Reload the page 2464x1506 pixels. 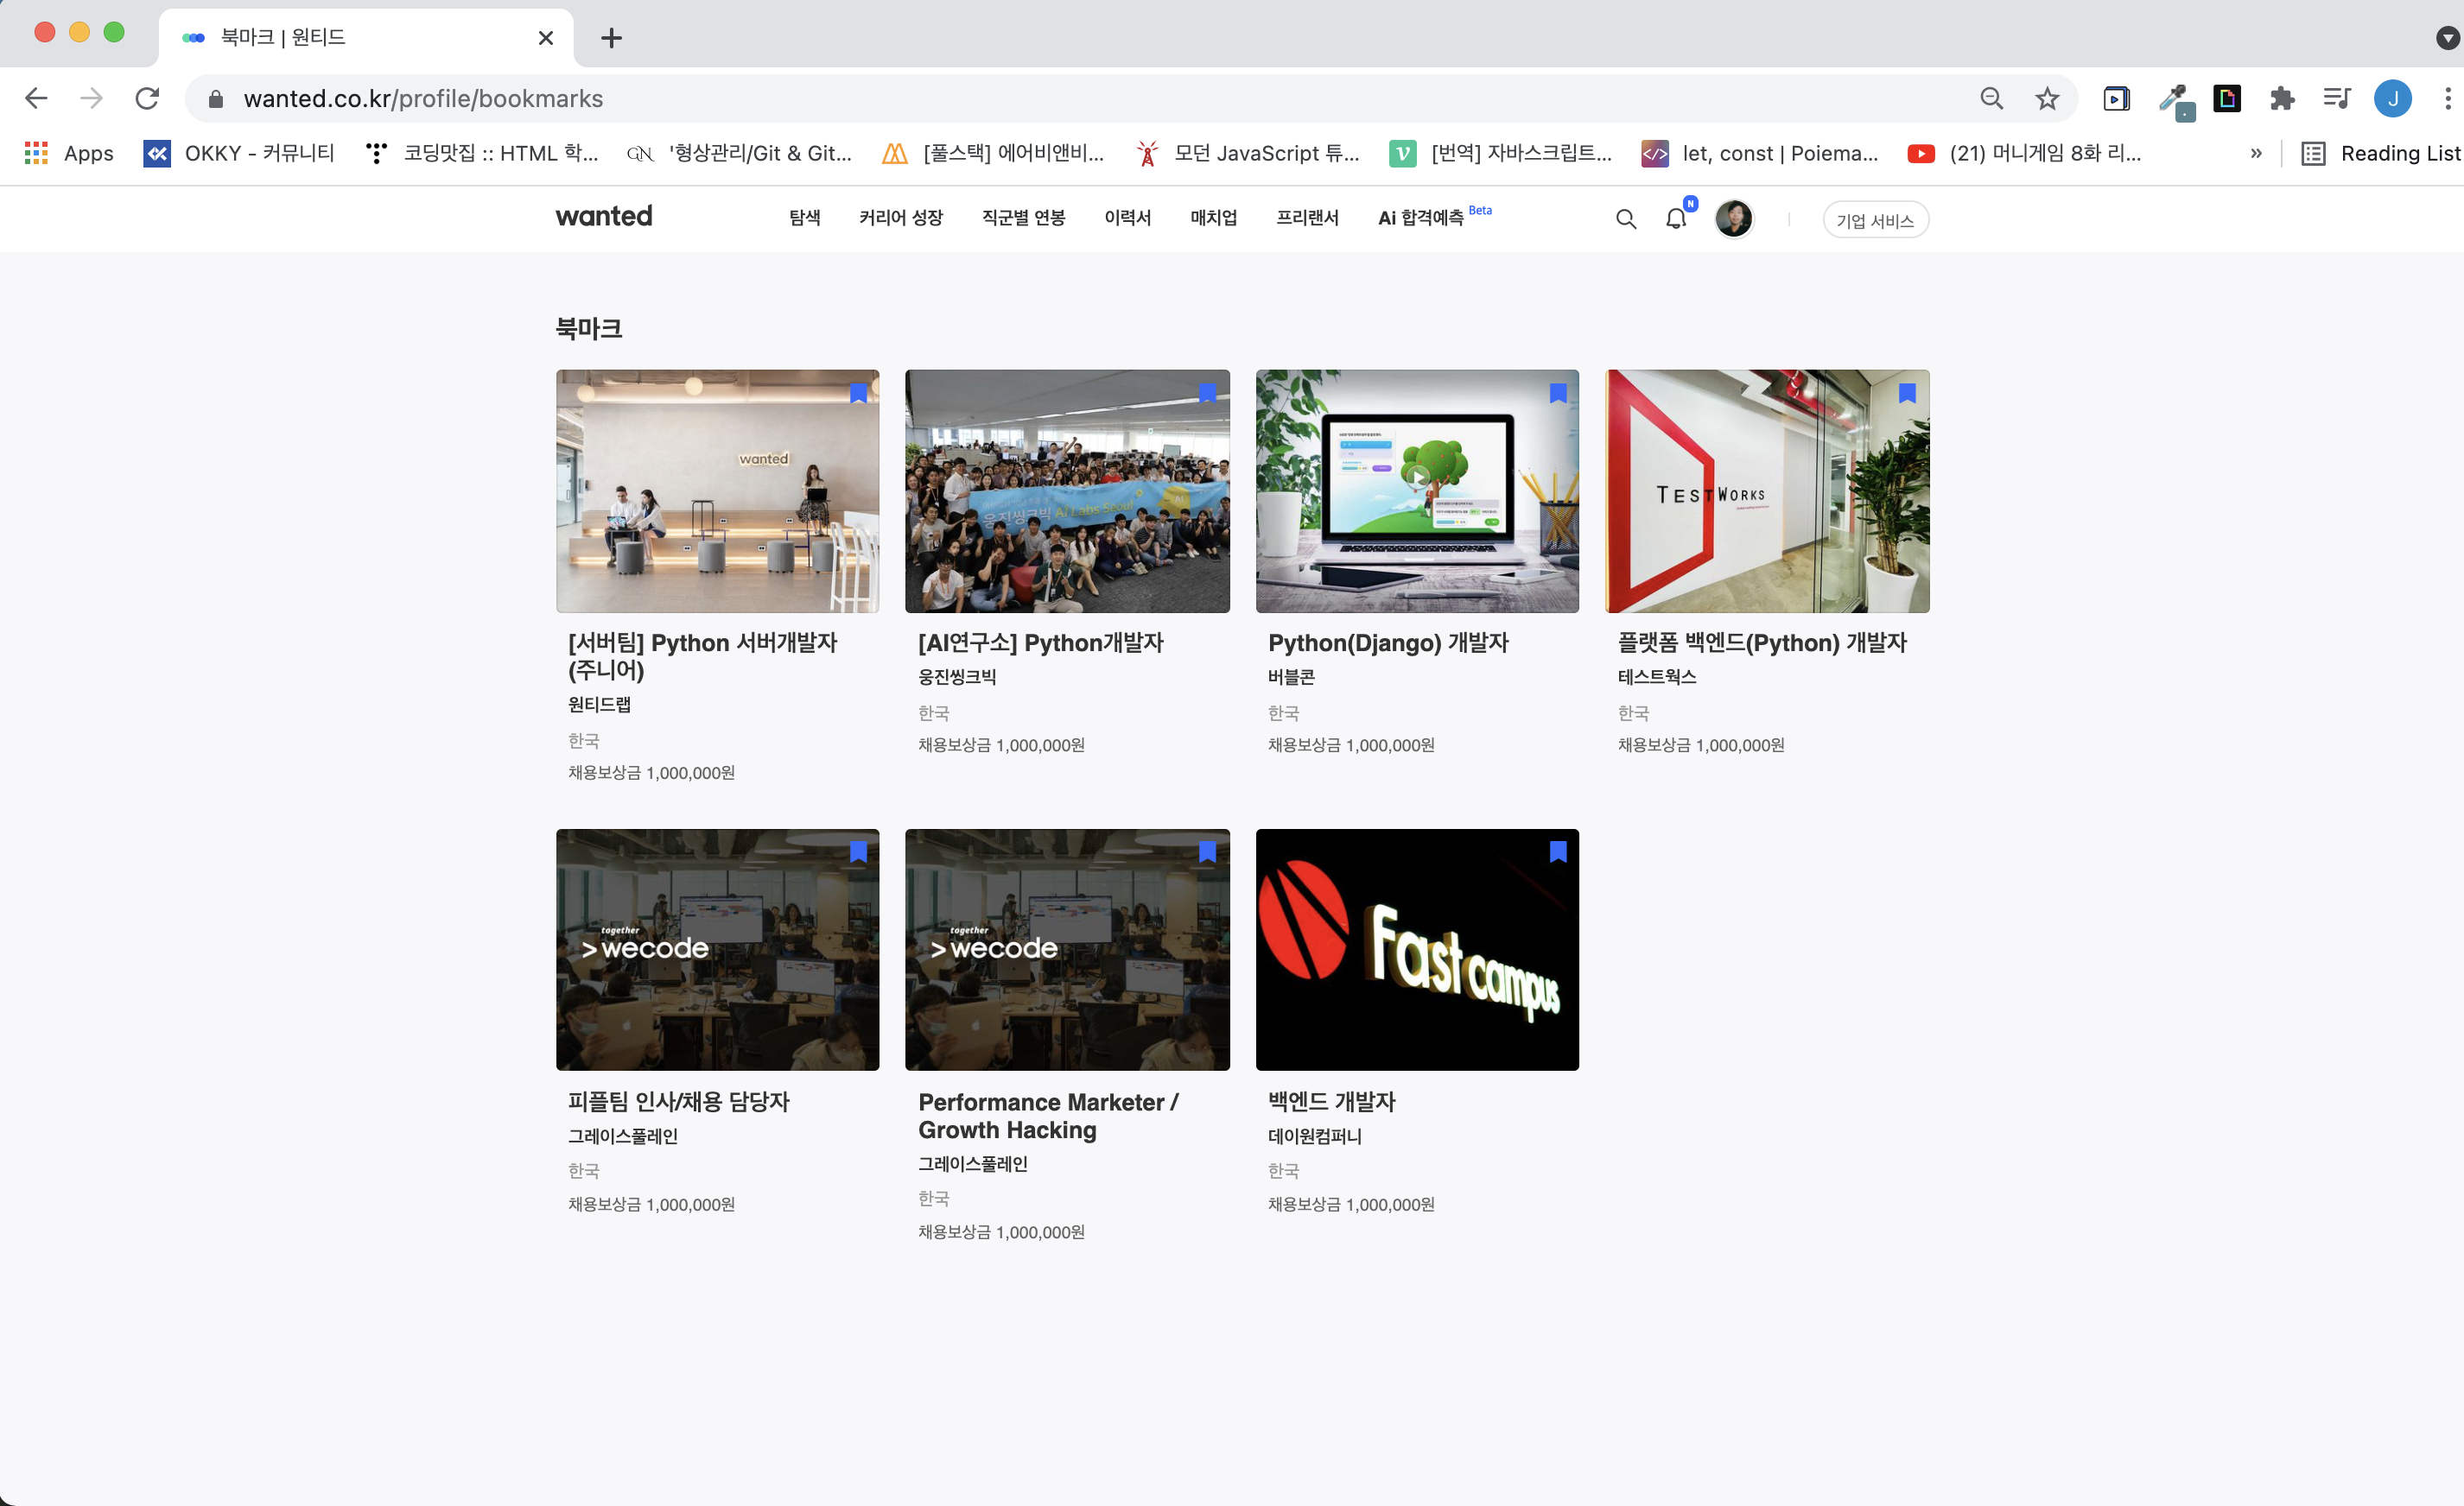point(147,99)
